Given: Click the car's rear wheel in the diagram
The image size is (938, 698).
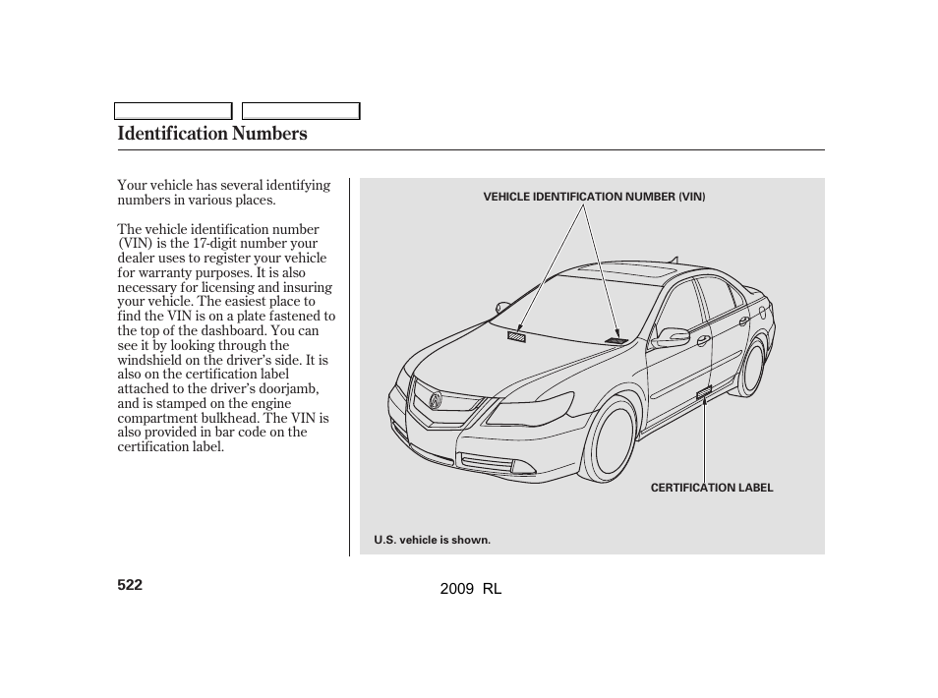Looking at the screenshot, I should pyautogui.click(x=751, y=367).
